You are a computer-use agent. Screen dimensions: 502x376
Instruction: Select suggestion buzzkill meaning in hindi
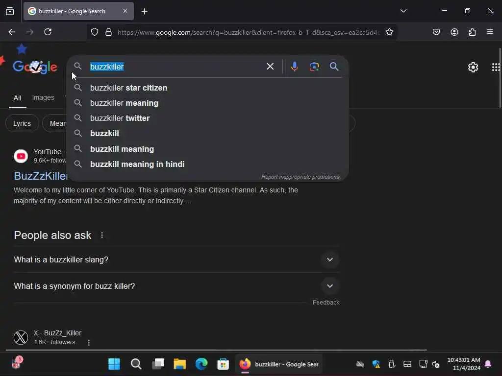point(208,164)
